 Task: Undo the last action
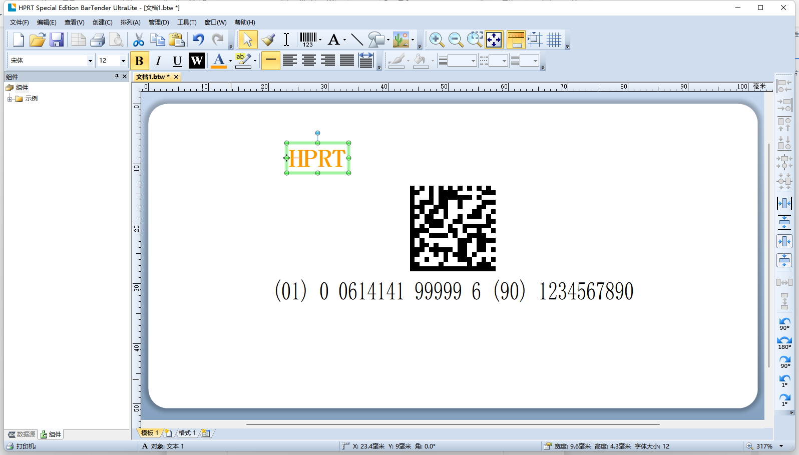(198, 40)
